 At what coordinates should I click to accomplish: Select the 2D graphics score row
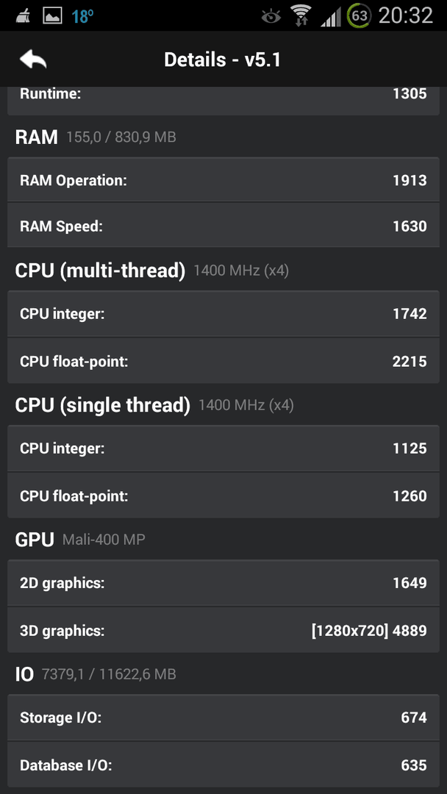click(223, 583)
